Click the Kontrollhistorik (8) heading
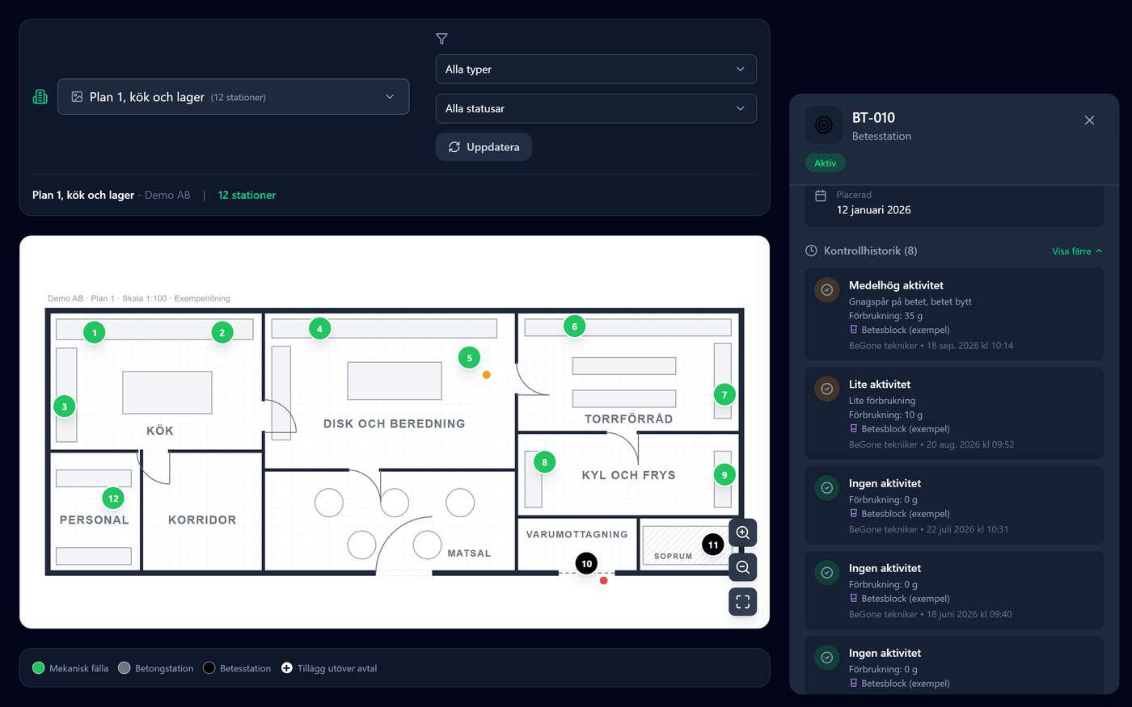The height and width of the screenshot is (707, 1132). point(870,251)
